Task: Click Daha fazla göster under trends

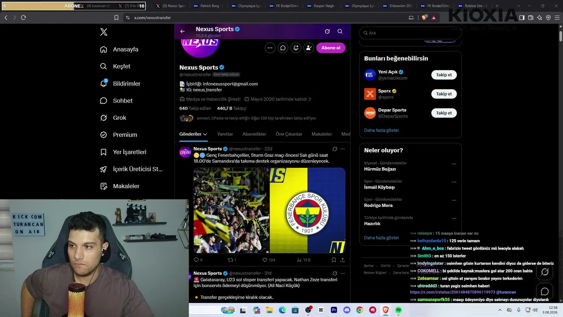Action: tap(382, 238)
